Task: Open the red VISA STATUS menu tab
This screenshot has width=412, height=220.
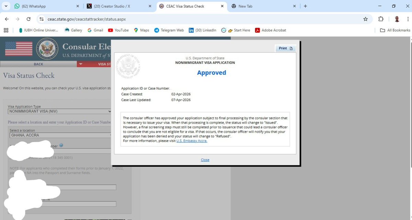Action: tap(94, 64)
